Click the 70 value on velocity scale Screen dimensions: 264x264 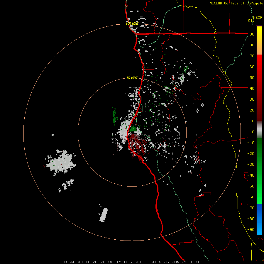pos(252,56)
